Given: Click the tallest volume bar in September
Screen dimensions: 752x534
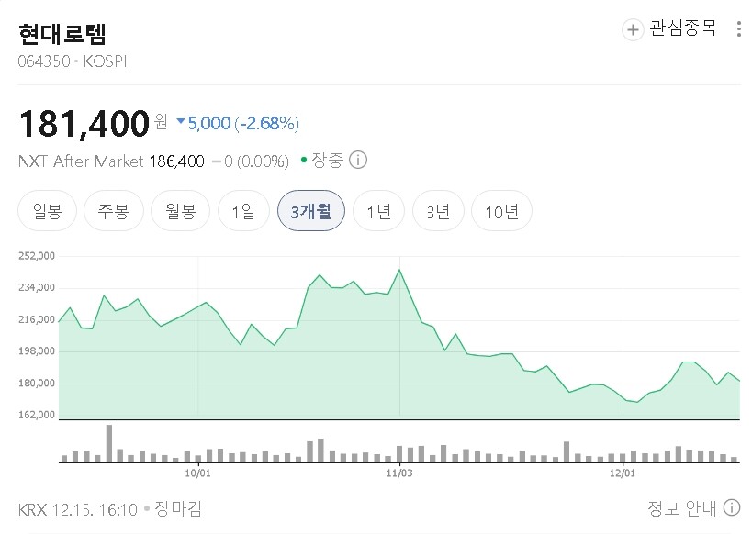Looking at the screenshot, I should pos(108,443).
